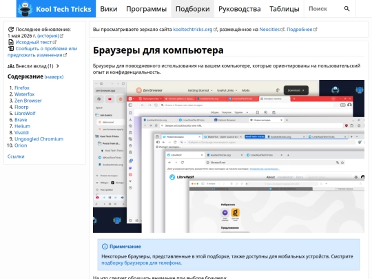Open the Вики menu item
The image size is (372, 279).
pos(109,9)
